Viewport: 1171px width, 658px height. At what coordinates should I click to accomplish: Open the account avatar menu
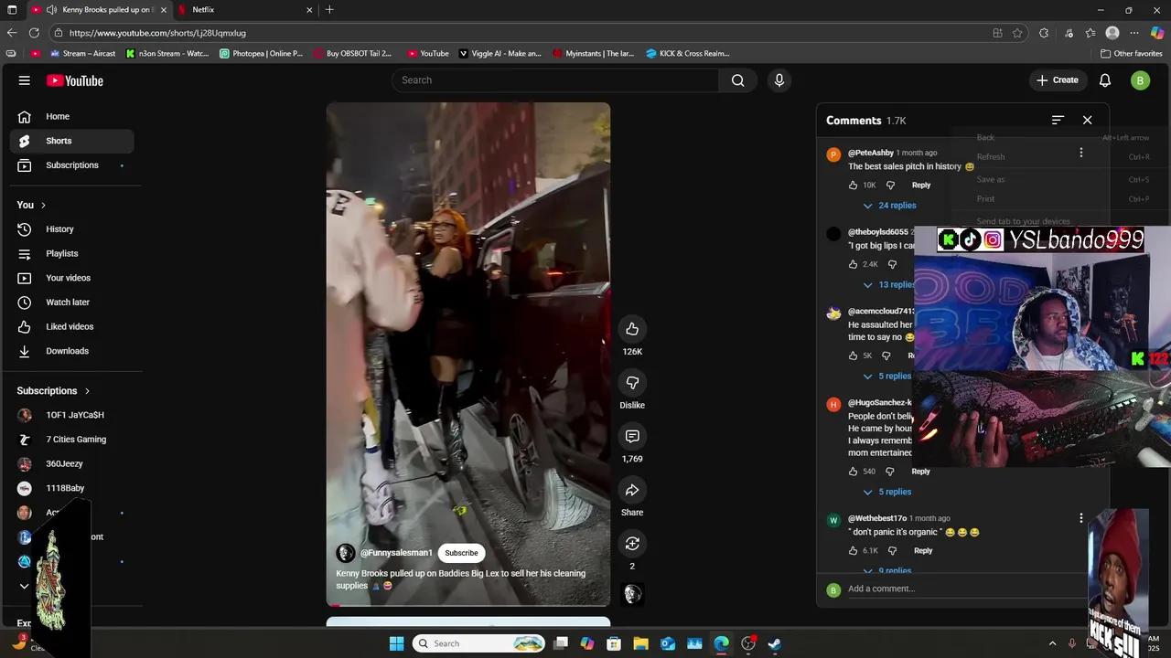click(1140, 80)
